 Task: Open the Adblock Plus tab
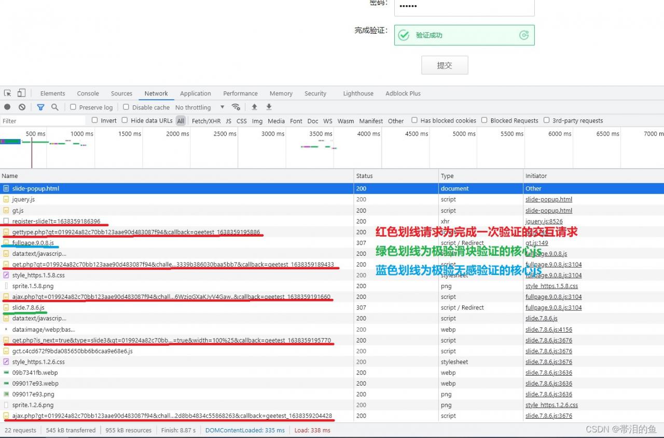pyautogui.click(x=403, y=93)
